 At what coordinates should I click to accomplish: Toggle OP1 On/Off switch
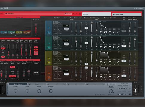(x=49, y=33)
